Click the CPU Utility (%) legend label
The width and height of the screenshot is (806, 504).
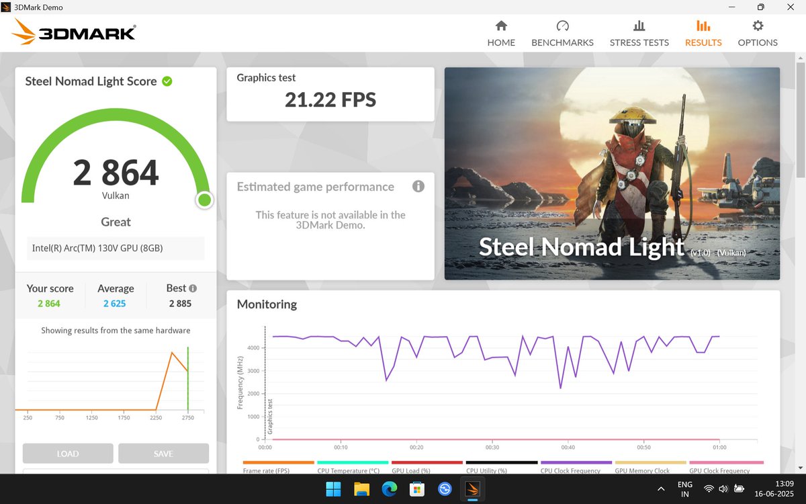pyautogui.click(x=486, y=470)
